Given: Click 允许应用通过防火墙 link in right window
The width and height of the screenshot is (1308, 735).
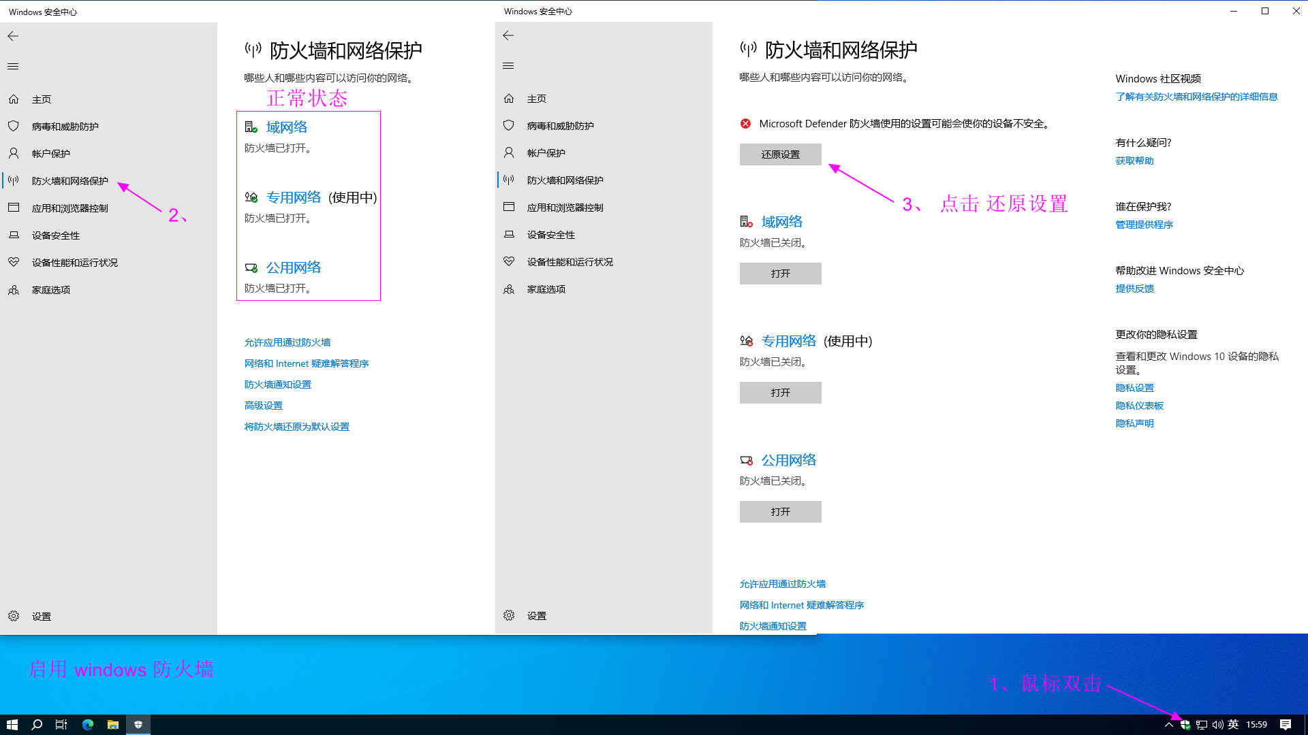Looking at the screenshot, I should click(783, 584).
